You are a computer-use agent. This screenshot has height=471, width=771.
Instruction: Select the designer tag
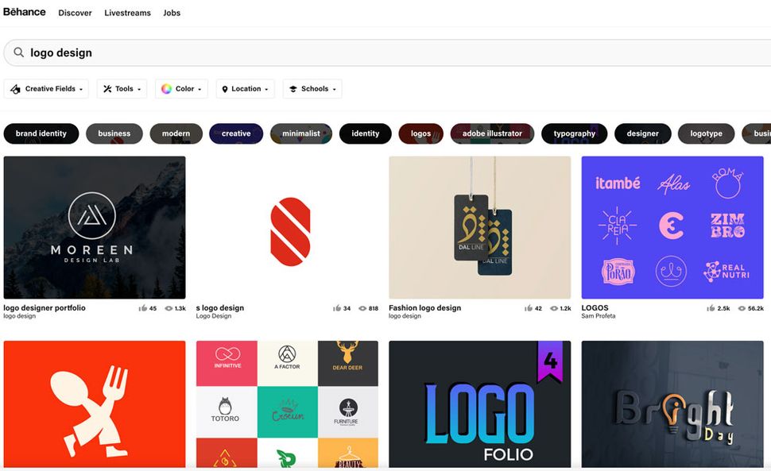coord(643,133)
